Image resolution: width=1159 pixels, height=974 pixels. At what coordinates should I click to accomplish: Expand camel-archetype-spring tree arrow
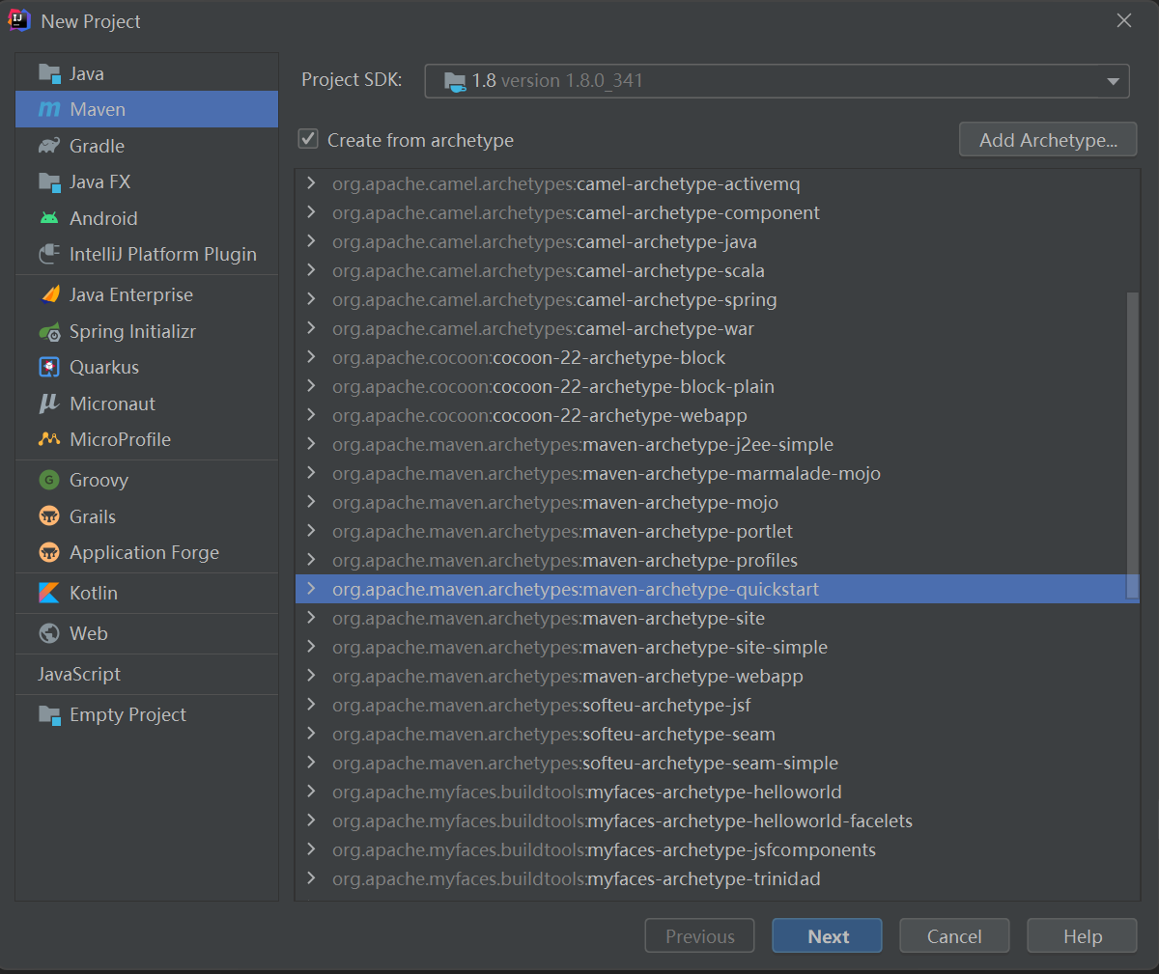(311, 299)
